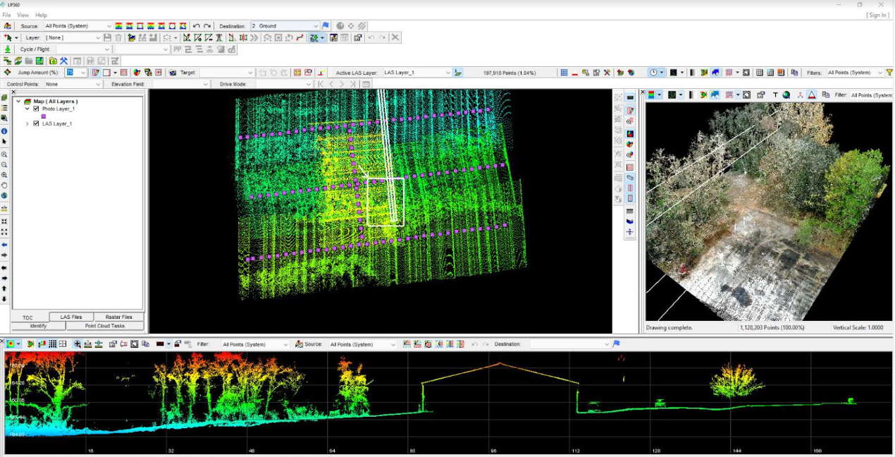Click the blue flag next to Ground destination
This screenshot has width=895, height=457.
pyautogui.click(x=326, y=26)
